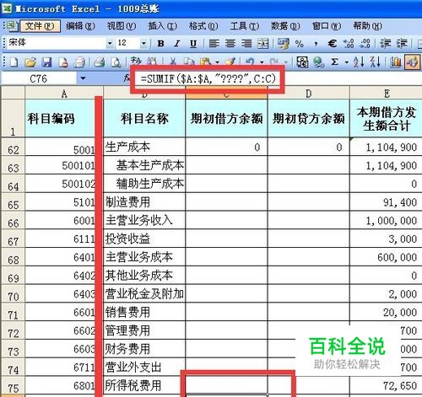Viewport: 422px width, 397px height.
Task: Select the cell containing 生产成本
Action: pyautogui.click(x=144, y=147)
